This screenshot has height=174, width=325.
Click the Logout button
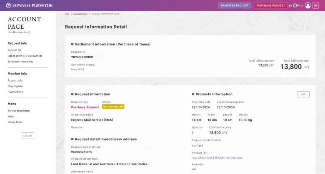pyautogui.click(x=28, y=136)
